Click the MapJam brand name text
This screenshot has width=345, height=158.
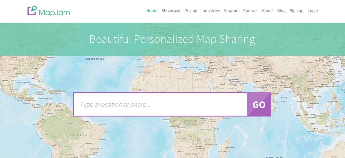coord(54,12)
